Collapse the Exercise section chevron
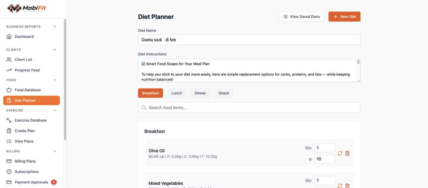Image resolution: width=428 pixels, height=188 pixels. click(55, 110)
